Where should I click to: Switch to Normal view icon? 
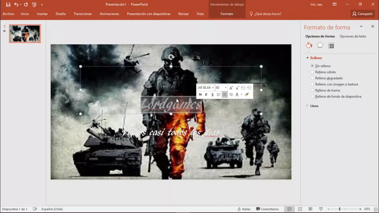click(289, 209)
